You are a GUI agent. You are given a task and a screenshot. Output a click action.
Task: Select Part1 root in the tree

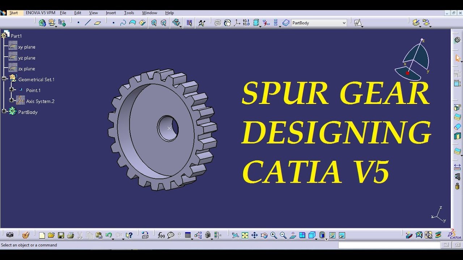click(x=16, y=36)
